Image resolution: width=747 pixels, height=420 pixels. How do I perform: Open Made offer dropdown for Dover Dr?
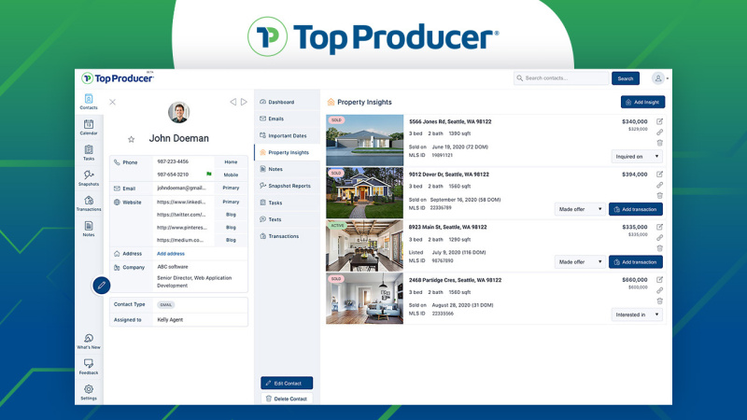click(x=580, y=209)
